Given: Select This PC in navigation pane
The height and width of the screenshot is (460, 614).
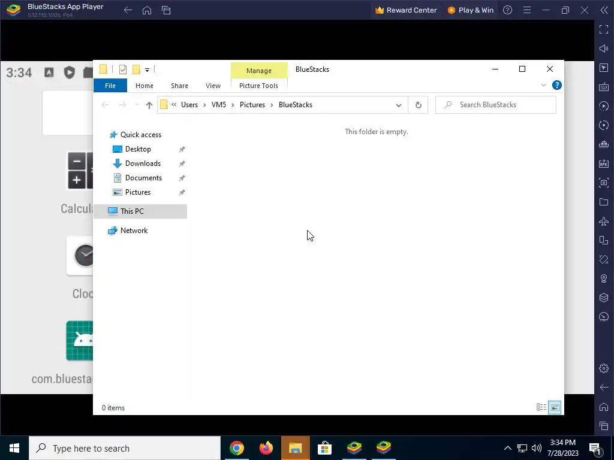Looking at the screenshot, I should [140, 211].
